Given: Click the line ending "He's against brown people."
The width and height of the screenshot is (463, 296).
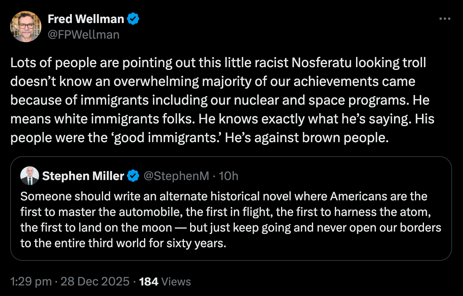Looking at the screenshot, I should 199,138.
